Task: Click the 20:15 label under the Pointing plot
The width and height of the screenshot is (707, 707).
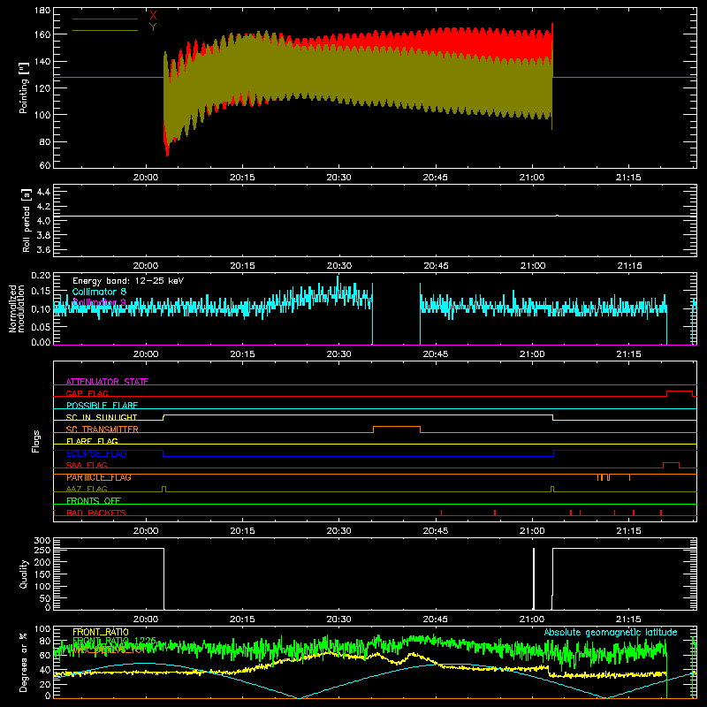Action: pyautogui.click(x=242, y=178)
